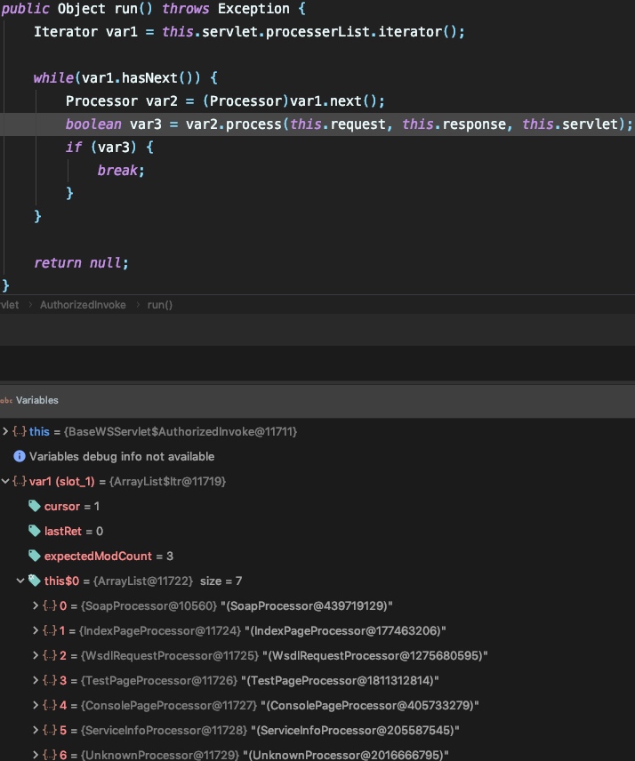Expand the SoapProcessor element 0
Screen dimensions: 635x761
click(36, 605)
